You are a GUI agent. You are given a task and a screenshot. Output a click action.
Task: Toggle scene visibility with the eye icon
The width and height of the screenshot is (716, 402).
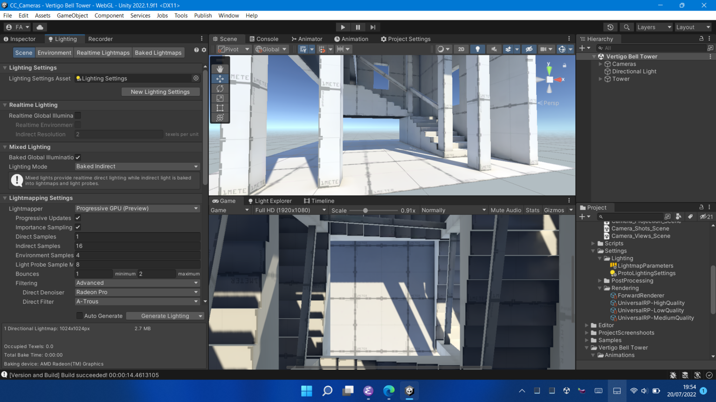(529, 49)
